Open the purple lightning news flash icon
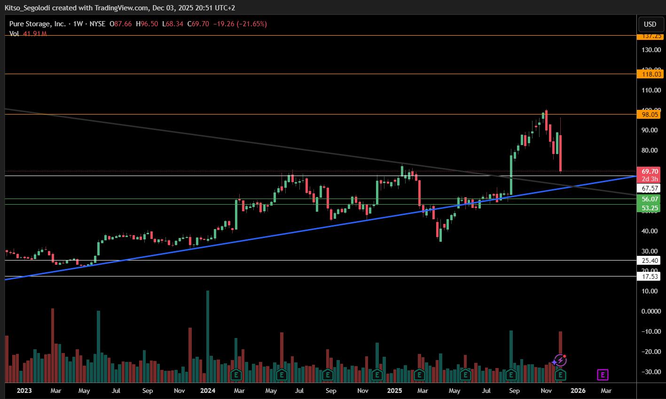666x399 pixels. point(559,361)
